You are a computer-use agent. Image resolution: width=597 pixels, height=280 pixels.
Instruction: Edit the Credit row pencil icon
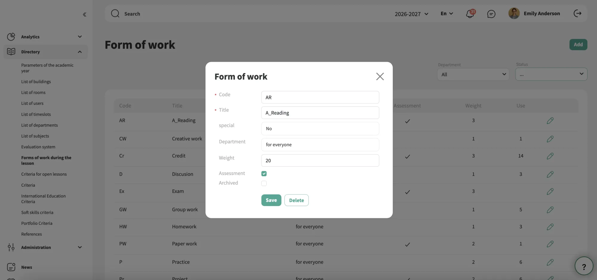[x=550, y=156]
